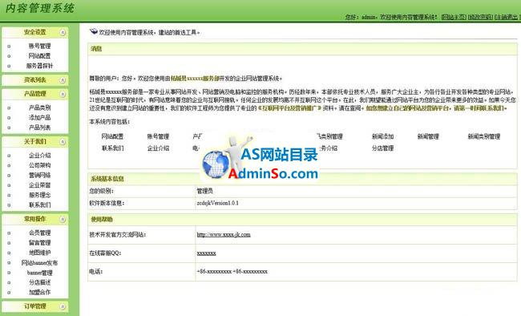521x316 pixels.
Task: Open 服务理念 in the sidebar
Action: click(39, 195)
